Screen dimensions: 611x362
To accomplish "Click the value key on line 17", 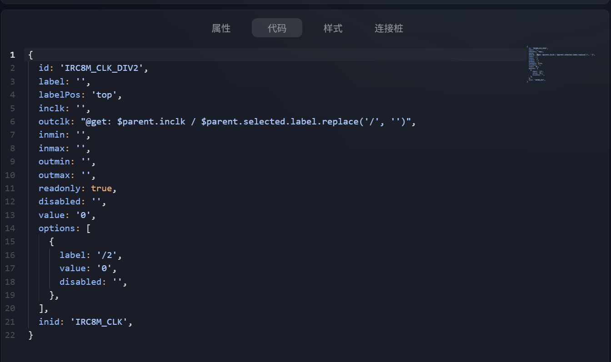I will 73,268.
